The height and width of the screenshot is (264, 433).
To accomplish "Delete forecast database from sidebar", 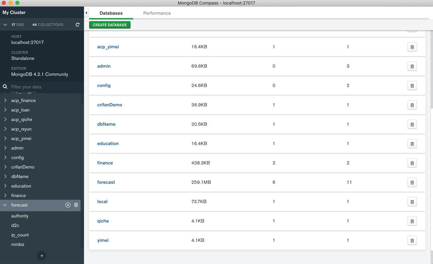I will pos(76,205).
